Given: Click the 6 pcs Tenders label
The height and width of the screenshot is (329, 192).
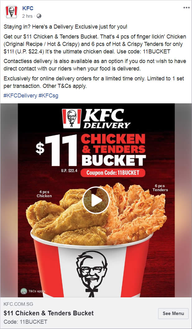Looking at the screenshot, I should [x=160, y=188].
